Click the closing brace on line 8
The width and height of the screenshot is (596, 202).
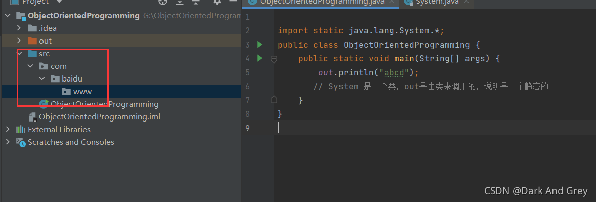280,114
